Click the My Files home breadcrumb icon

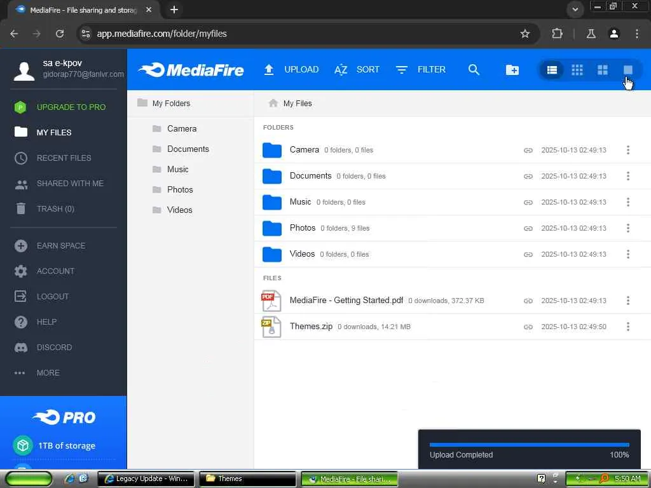click(273, 103)
